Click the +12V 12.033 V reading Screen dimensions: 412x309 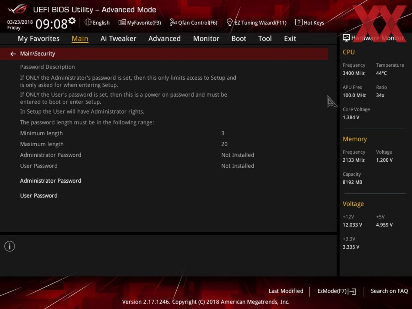(x=352, y=225)
